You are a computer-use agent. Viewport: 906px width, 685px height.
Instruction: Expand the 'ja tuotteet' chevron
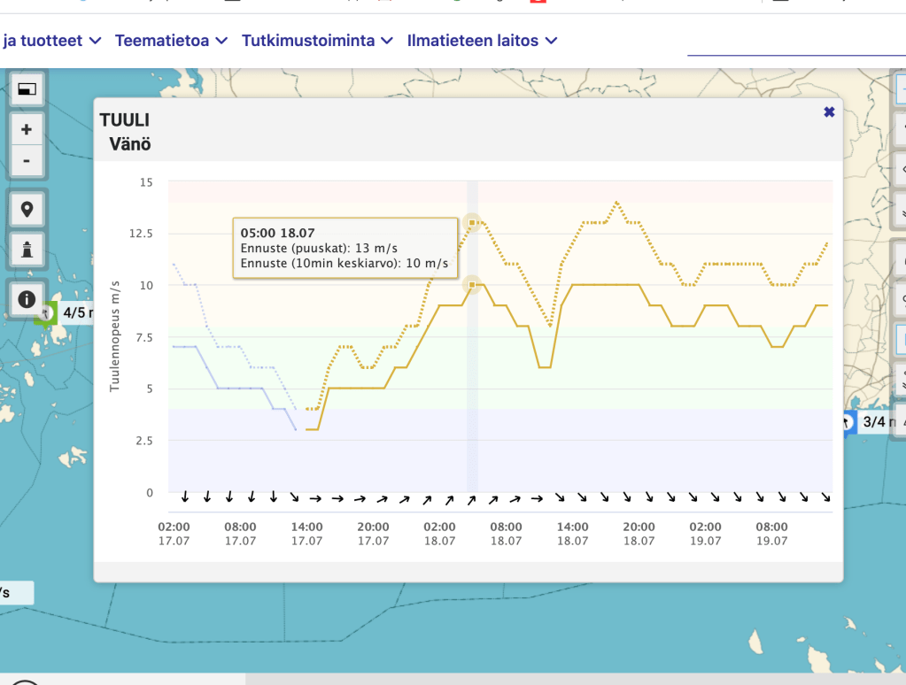coord(96,41)
